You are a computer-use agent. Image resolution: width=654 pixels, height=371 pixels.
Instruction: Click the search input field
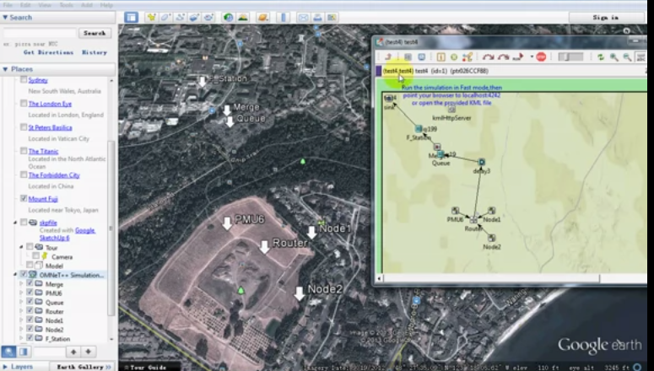[40, 33]
